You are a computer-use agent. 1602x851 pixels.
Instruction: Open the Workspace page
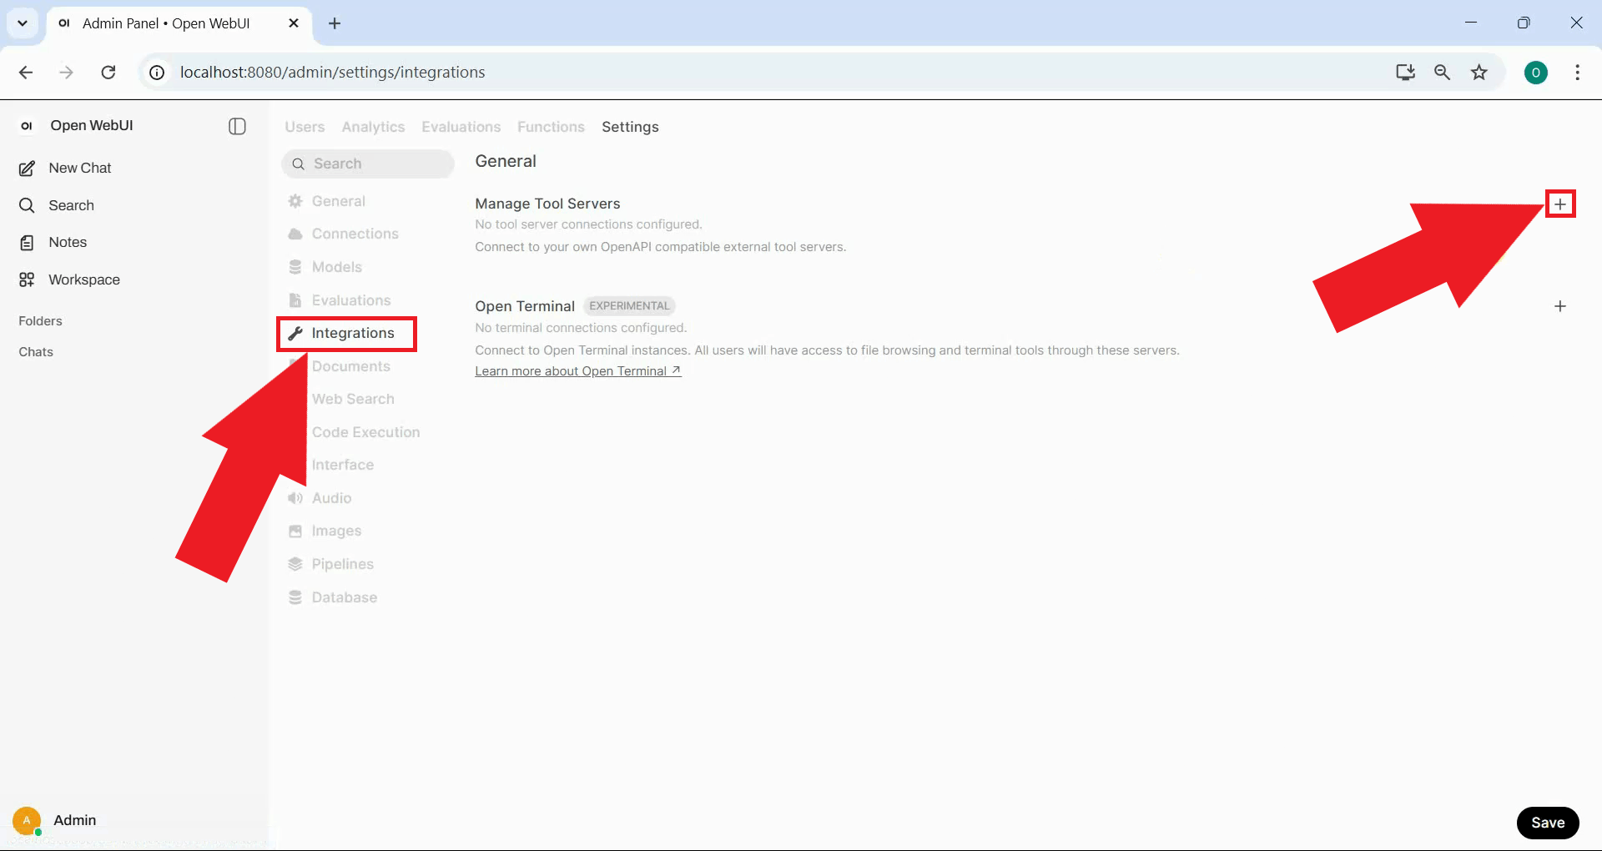(84, 279)
